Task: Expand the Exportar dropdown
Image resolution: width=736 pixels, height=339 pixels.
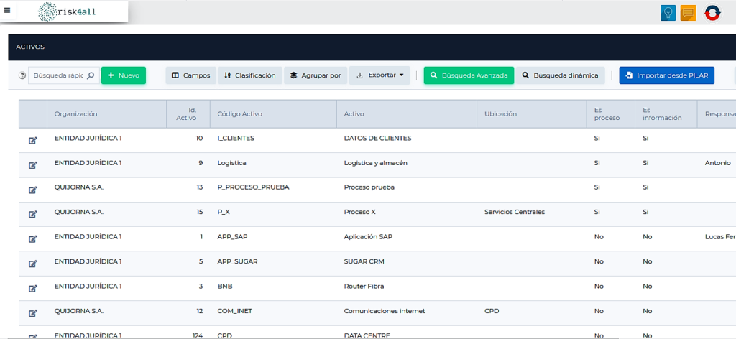Action: point(379,75)
